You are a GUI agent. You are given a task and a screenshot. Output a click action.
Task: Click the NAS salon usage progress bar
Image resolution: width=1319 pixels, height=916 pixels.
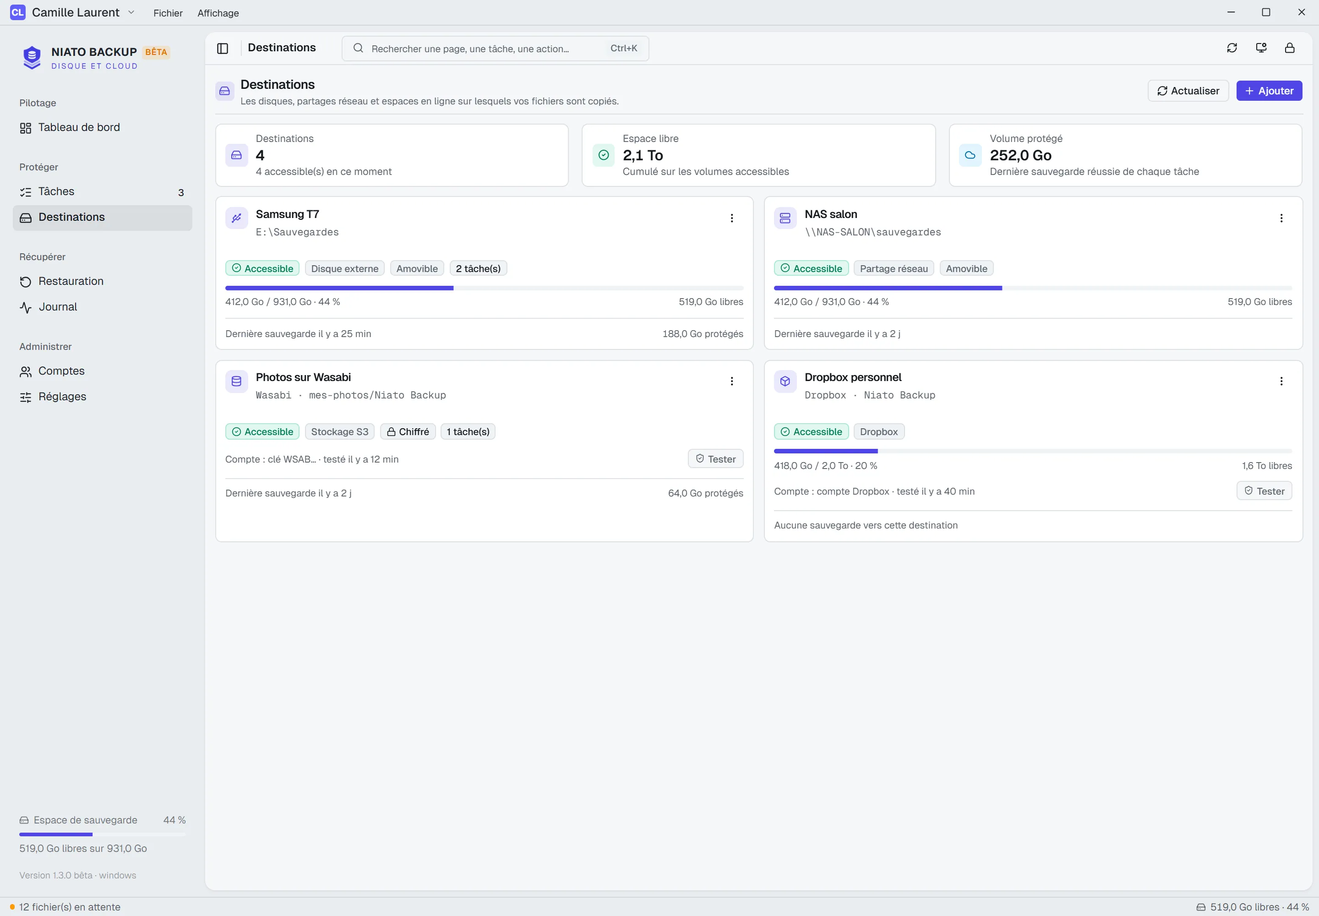[x=1033, y=288]
